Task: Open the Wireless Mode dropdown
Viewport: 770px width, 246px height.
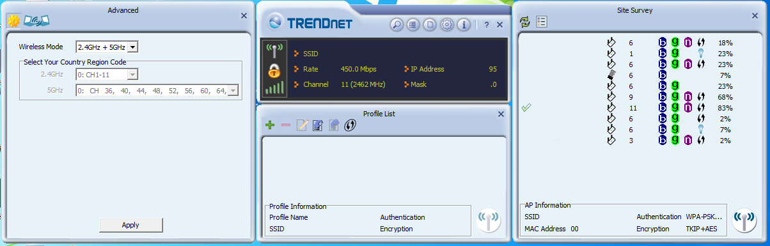Action: [107, 47]
